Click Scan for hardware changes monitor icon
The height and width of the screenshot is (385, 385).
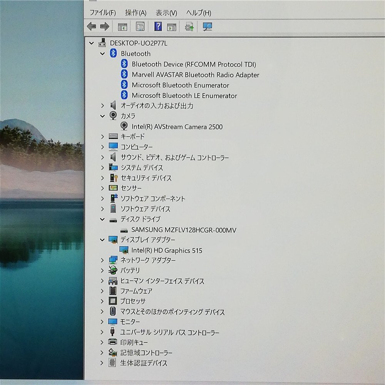coord(207,27)
